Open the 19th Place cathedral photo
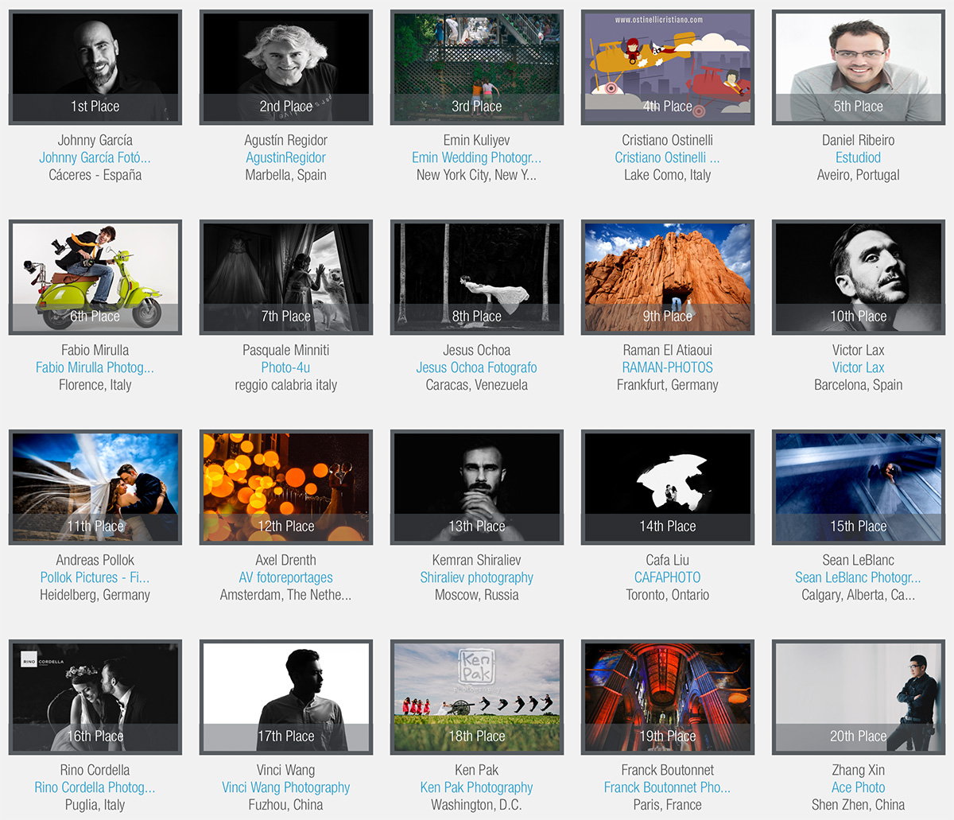954x820 pixels. click(x=668, y=697)
